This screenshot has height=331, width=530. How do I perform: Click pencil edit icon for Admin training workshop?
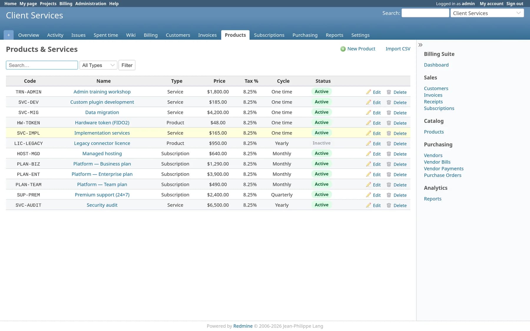[x=368, y=92]
